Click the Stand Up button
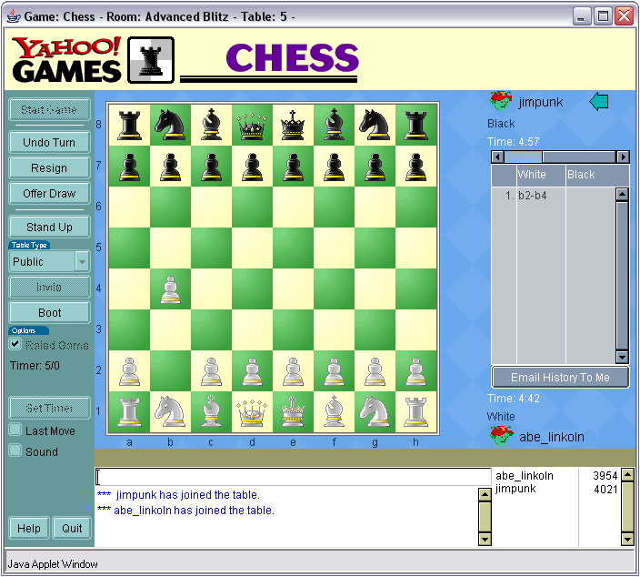Image resolution: width=640 pixels, height=577 pixels. (49, 227)
